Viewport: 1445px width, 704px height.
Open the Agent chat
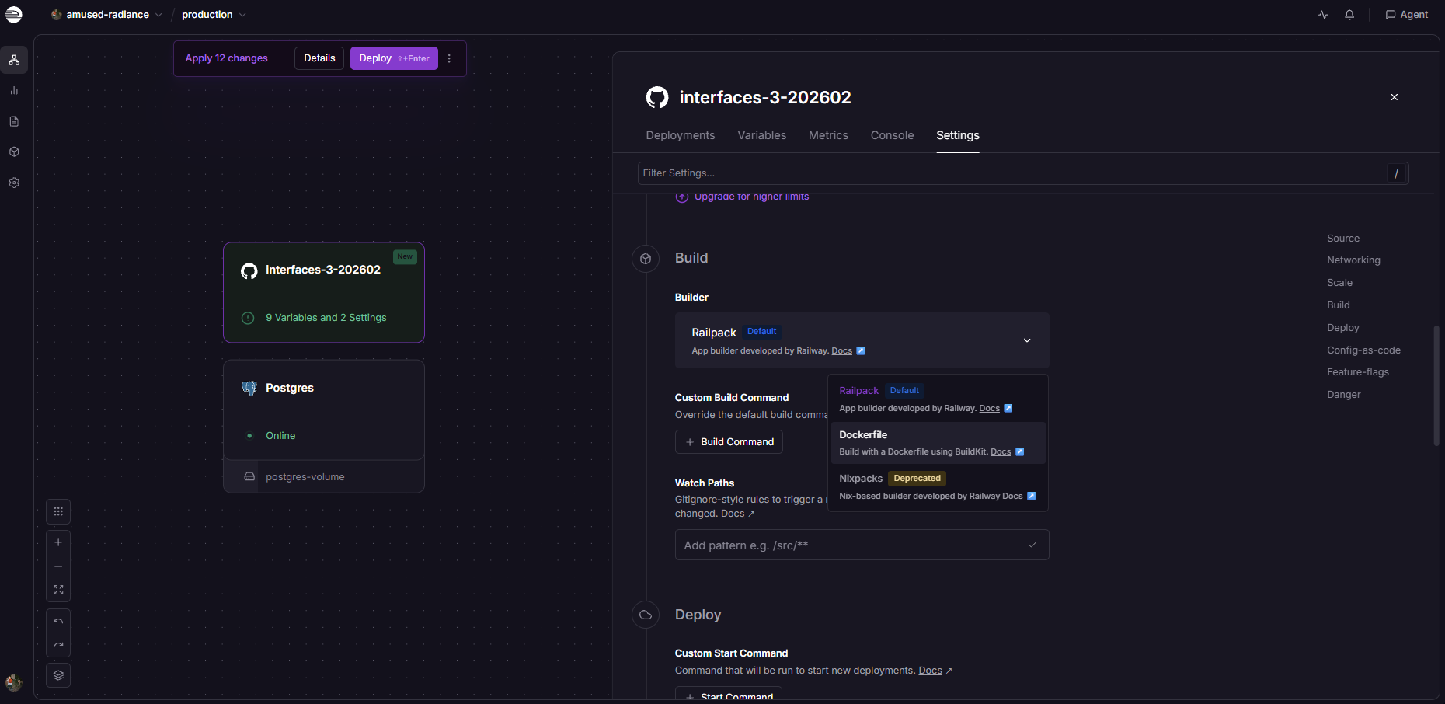tap(1407, 15)
